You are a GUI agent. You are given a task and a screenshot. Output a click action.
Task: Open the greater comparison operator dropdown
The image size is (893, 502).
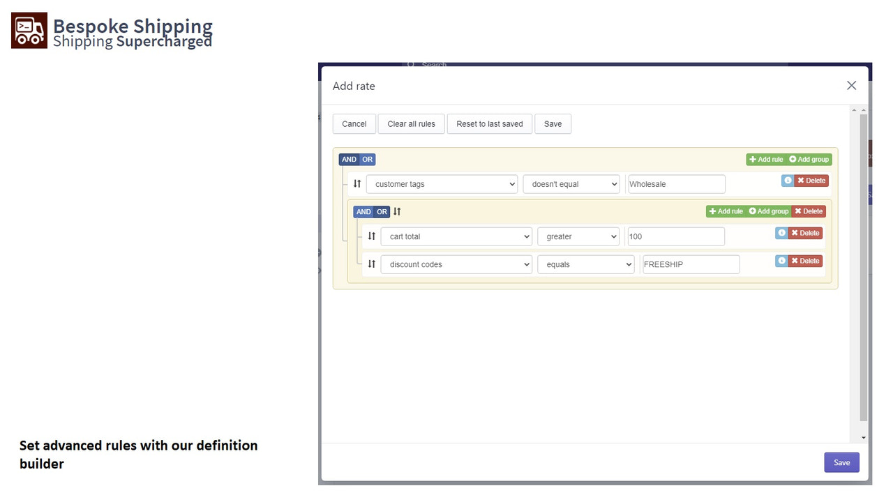click(578, 236)
